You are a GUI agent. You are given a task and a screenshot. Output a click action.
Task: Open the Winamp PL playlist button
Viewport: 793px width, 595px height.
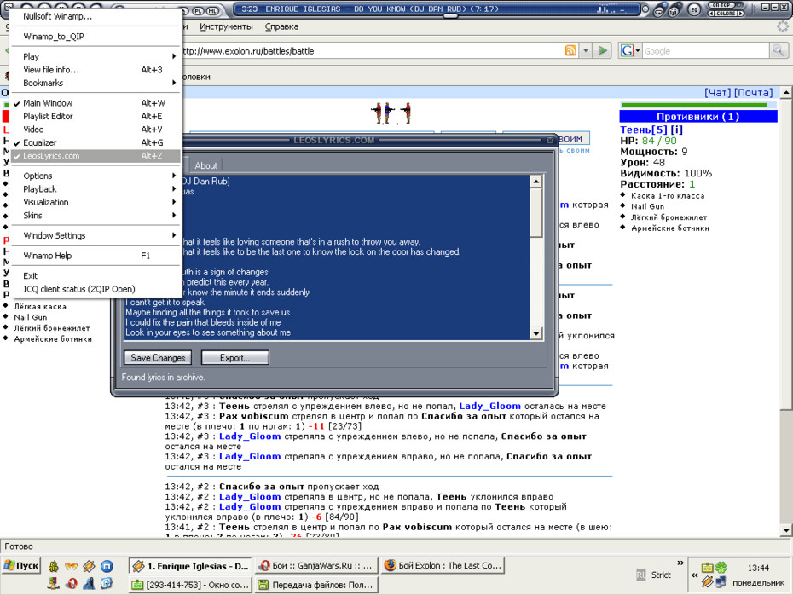198,10
